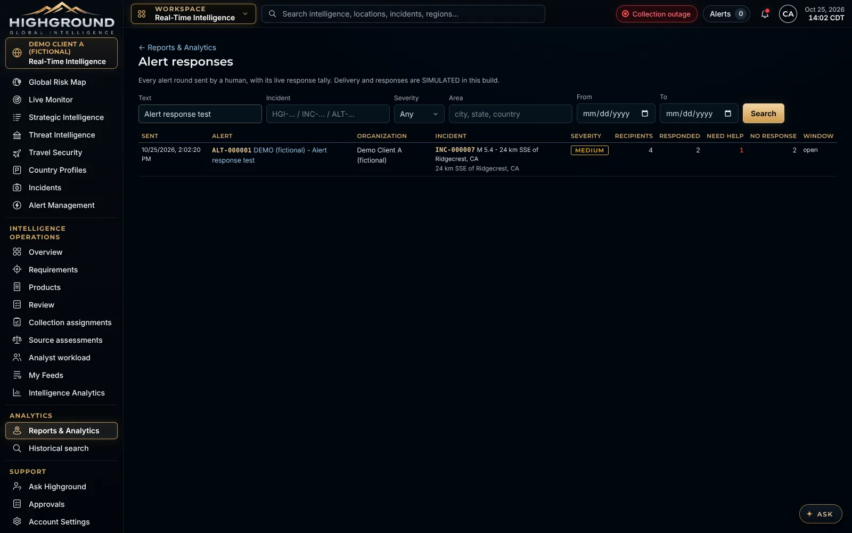Open the Severity Any dropdown
Screen dimensions: 852x533
coord(419,114)
